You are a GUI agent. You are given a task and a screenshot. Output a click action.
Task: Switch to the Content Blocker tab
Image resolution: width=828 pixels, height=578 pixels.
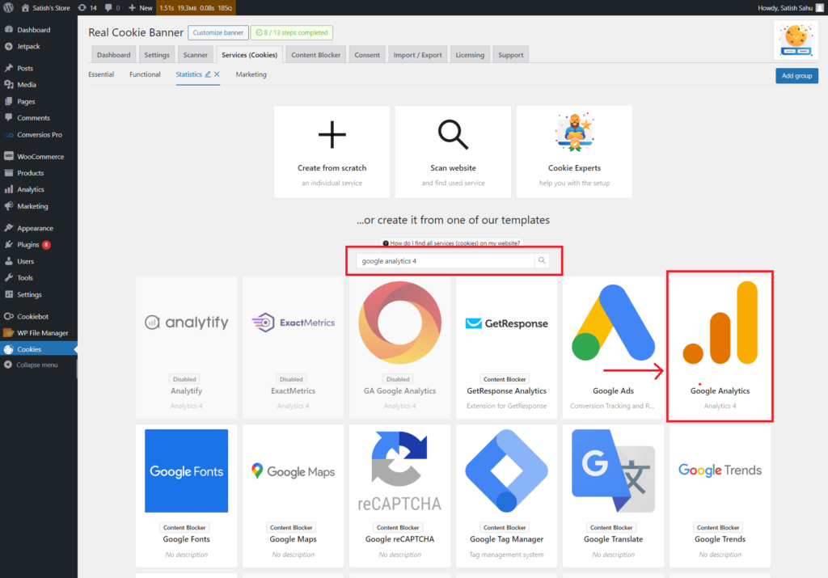[x=316, y=55]
